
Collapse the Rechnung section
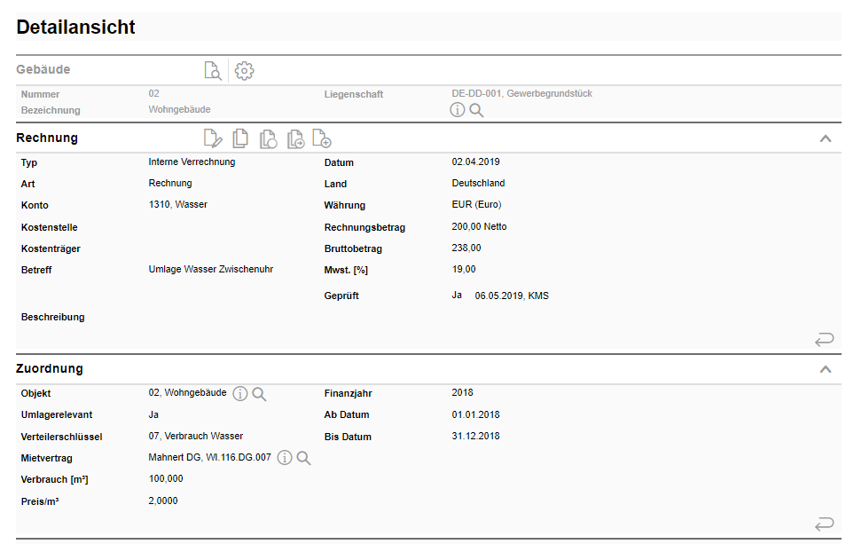(825, 138)
